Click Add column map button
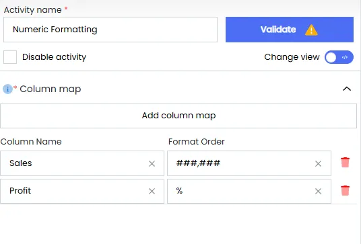This screenshot has width=361, height=244. click(178, 116)
